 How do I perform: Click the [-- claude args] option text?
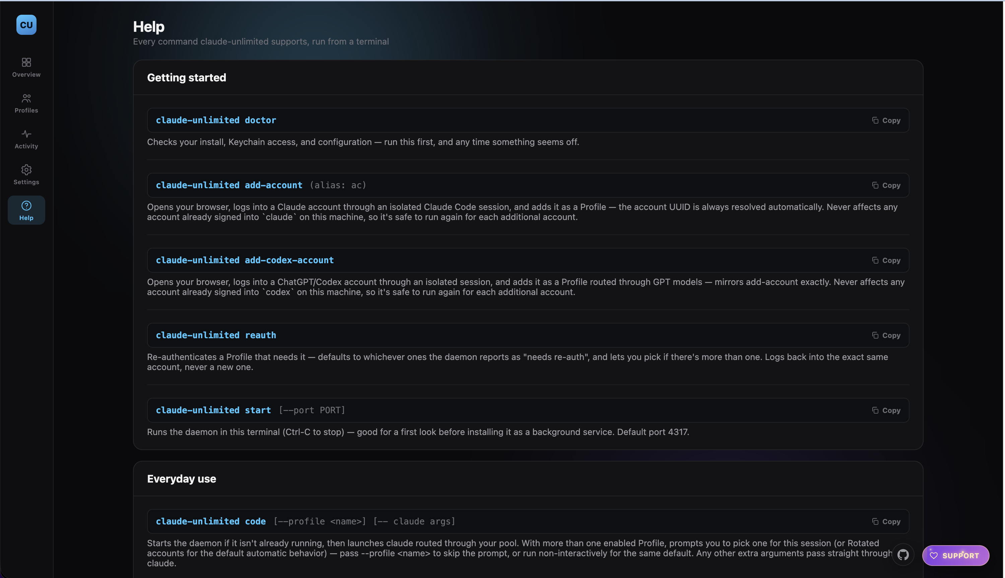point(414,521)
